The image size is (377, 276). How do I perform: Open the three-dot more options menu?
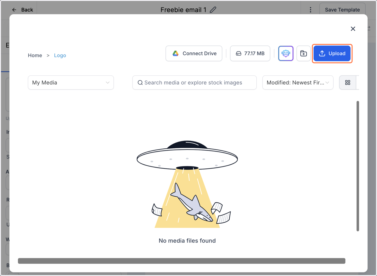tap(310, 10)
